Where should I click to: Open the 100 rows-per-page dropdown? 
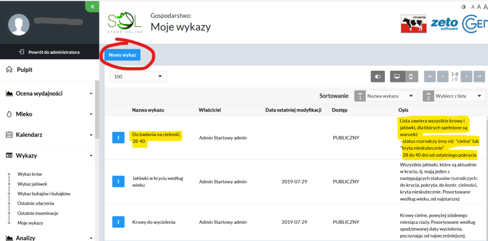[138, 76]
